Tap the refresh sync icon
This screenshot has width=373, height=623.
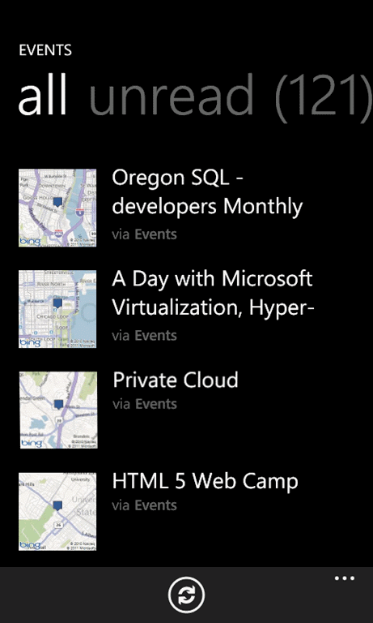point(186,595)
